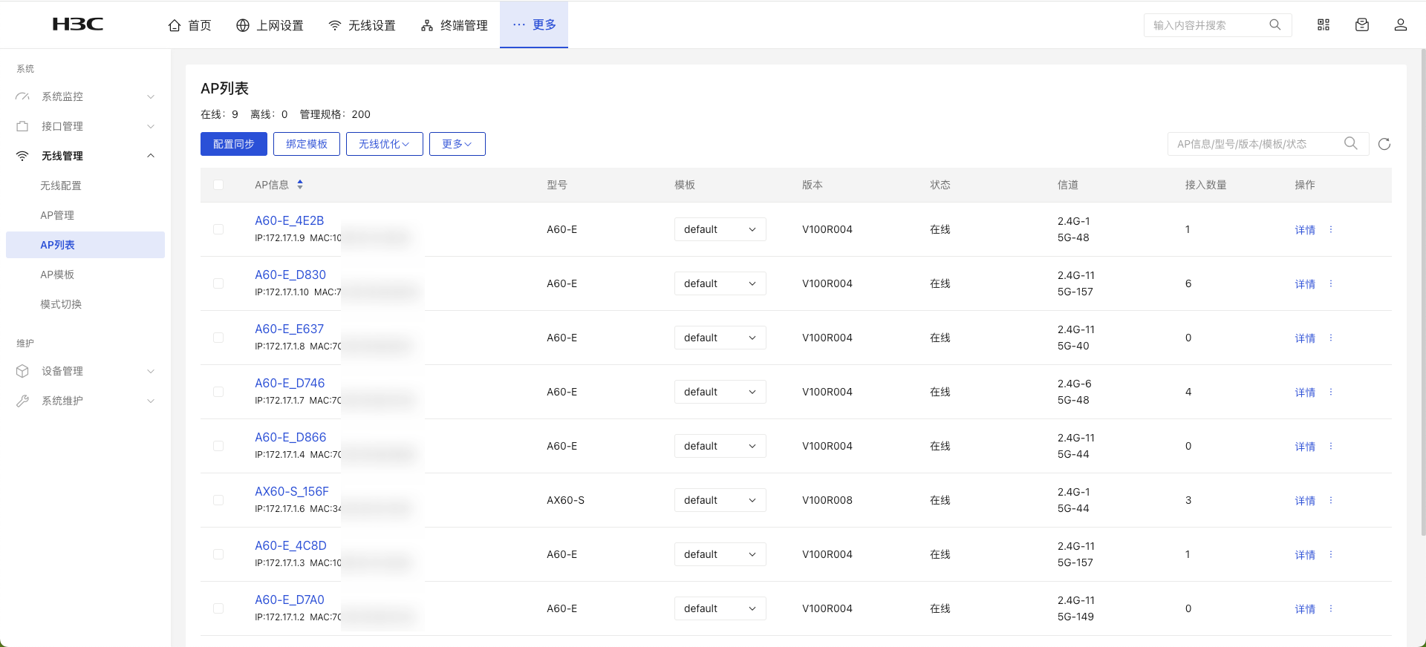Check the A60-E_4C8D row checkbox
1426x647 pixels.
[218, 554]
